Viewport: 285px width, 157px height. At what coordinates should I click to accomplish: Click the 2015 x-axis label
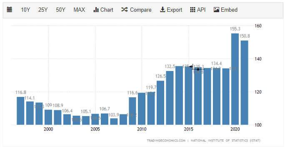tap(188, 129)
